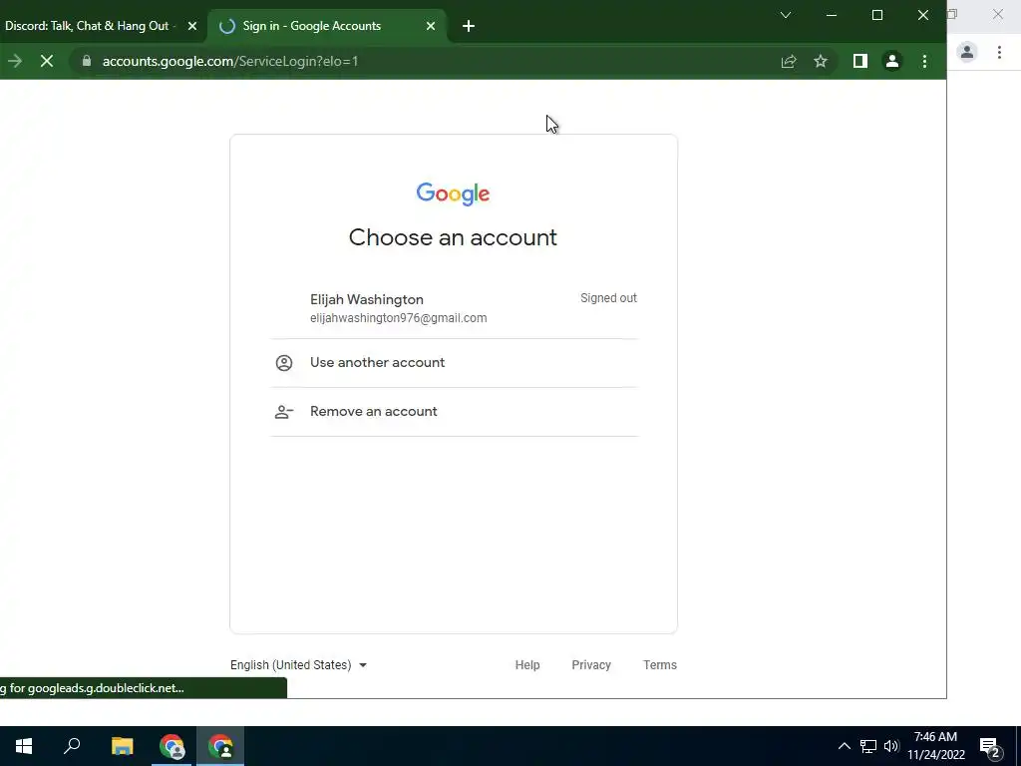Choose the Elijah Washington account
The image size is (1021, 766).
click(454, 308)
